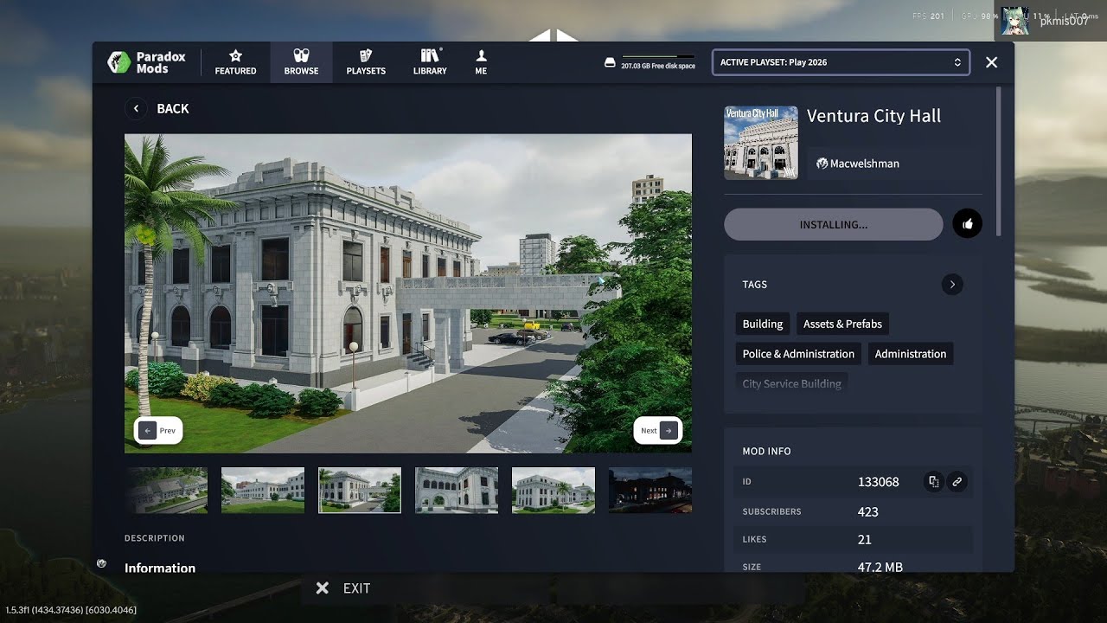The image size is (1107, 623).
Task: Like the mod with thumbs-up icon
Action: click(967, 224)
